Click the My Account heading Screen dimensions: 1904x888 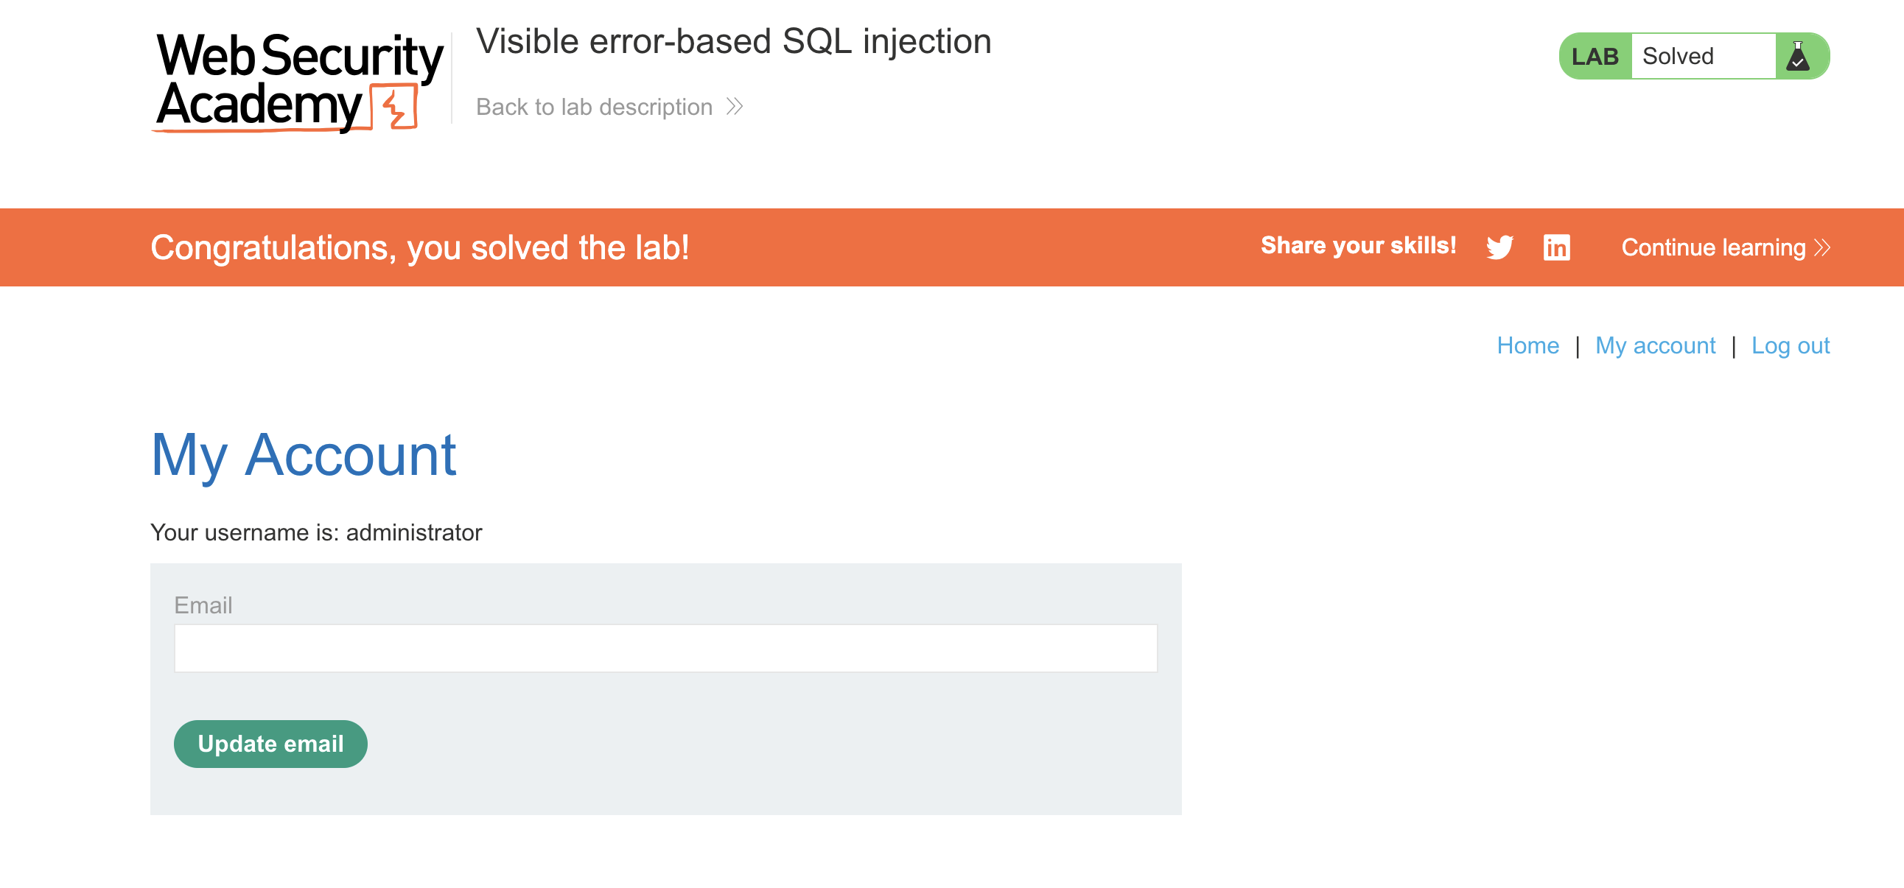coord(303,455)
